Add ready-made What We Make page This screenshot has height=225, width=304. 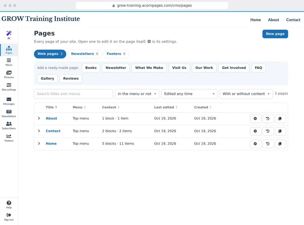(x=149, y=68)
